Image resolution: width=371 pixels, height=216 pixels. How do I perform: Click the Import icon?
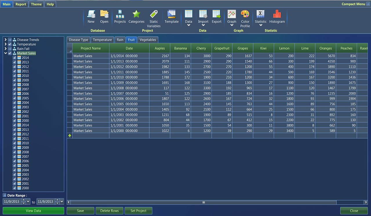[203, 14]
